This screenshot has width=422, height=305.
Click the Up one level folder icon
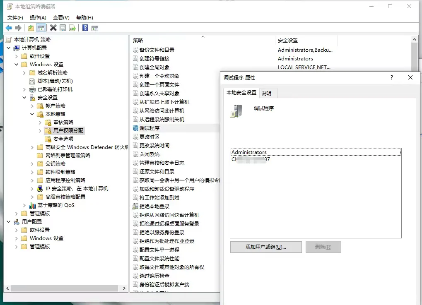click(x=31, y=28)
